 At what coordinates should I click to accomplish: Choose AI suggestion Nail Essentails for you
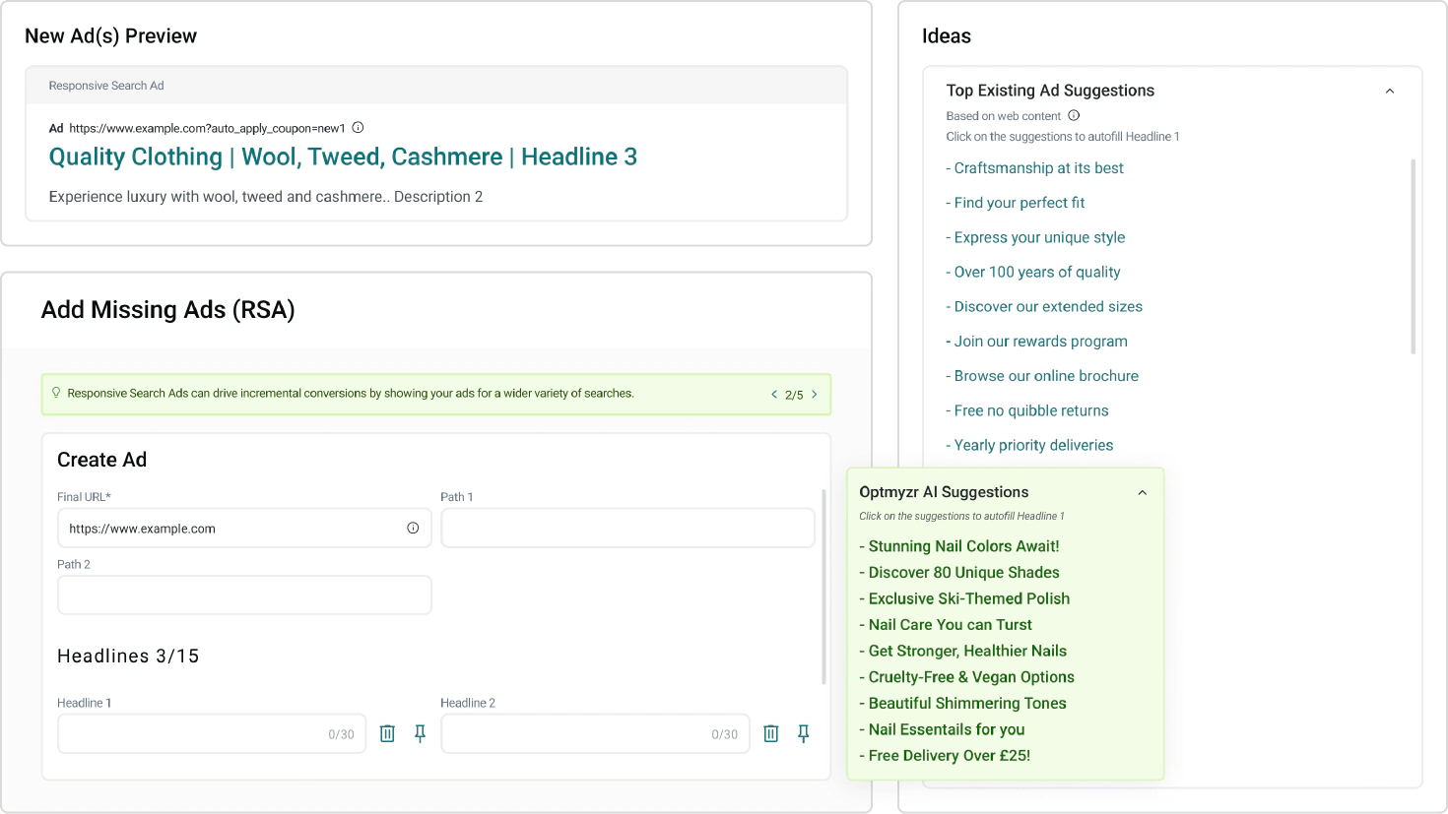(x=942, y=729)
